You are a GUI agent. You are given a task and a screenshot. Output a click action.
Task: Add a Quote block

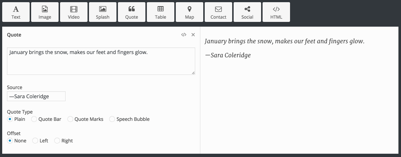[131, 12]
